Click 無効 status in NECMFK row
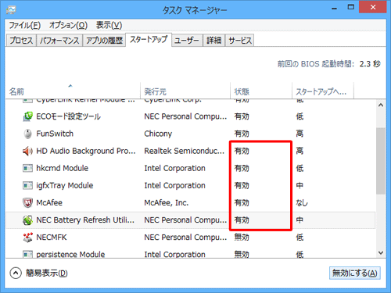391x293 pixels. [242, 238]
